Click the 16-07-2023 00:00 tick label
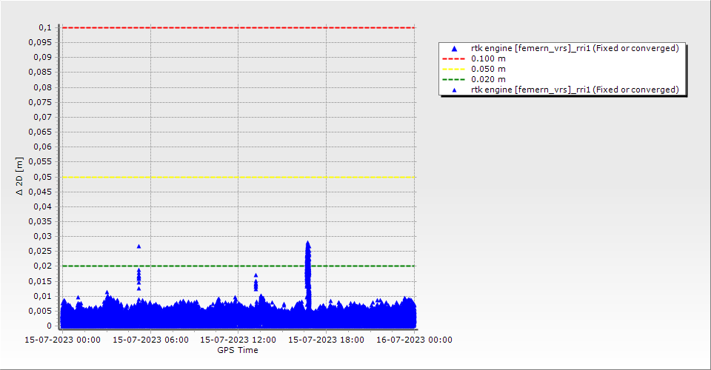Viewport: 711px width, 370px height. pyautogui.click(x=413, y=340)
